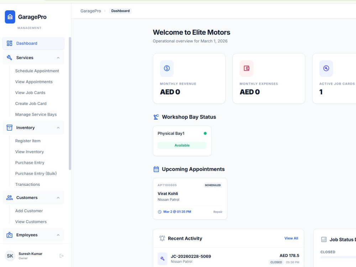Click the Services wrench icon
356x267 pixels.
coord(9,58)
